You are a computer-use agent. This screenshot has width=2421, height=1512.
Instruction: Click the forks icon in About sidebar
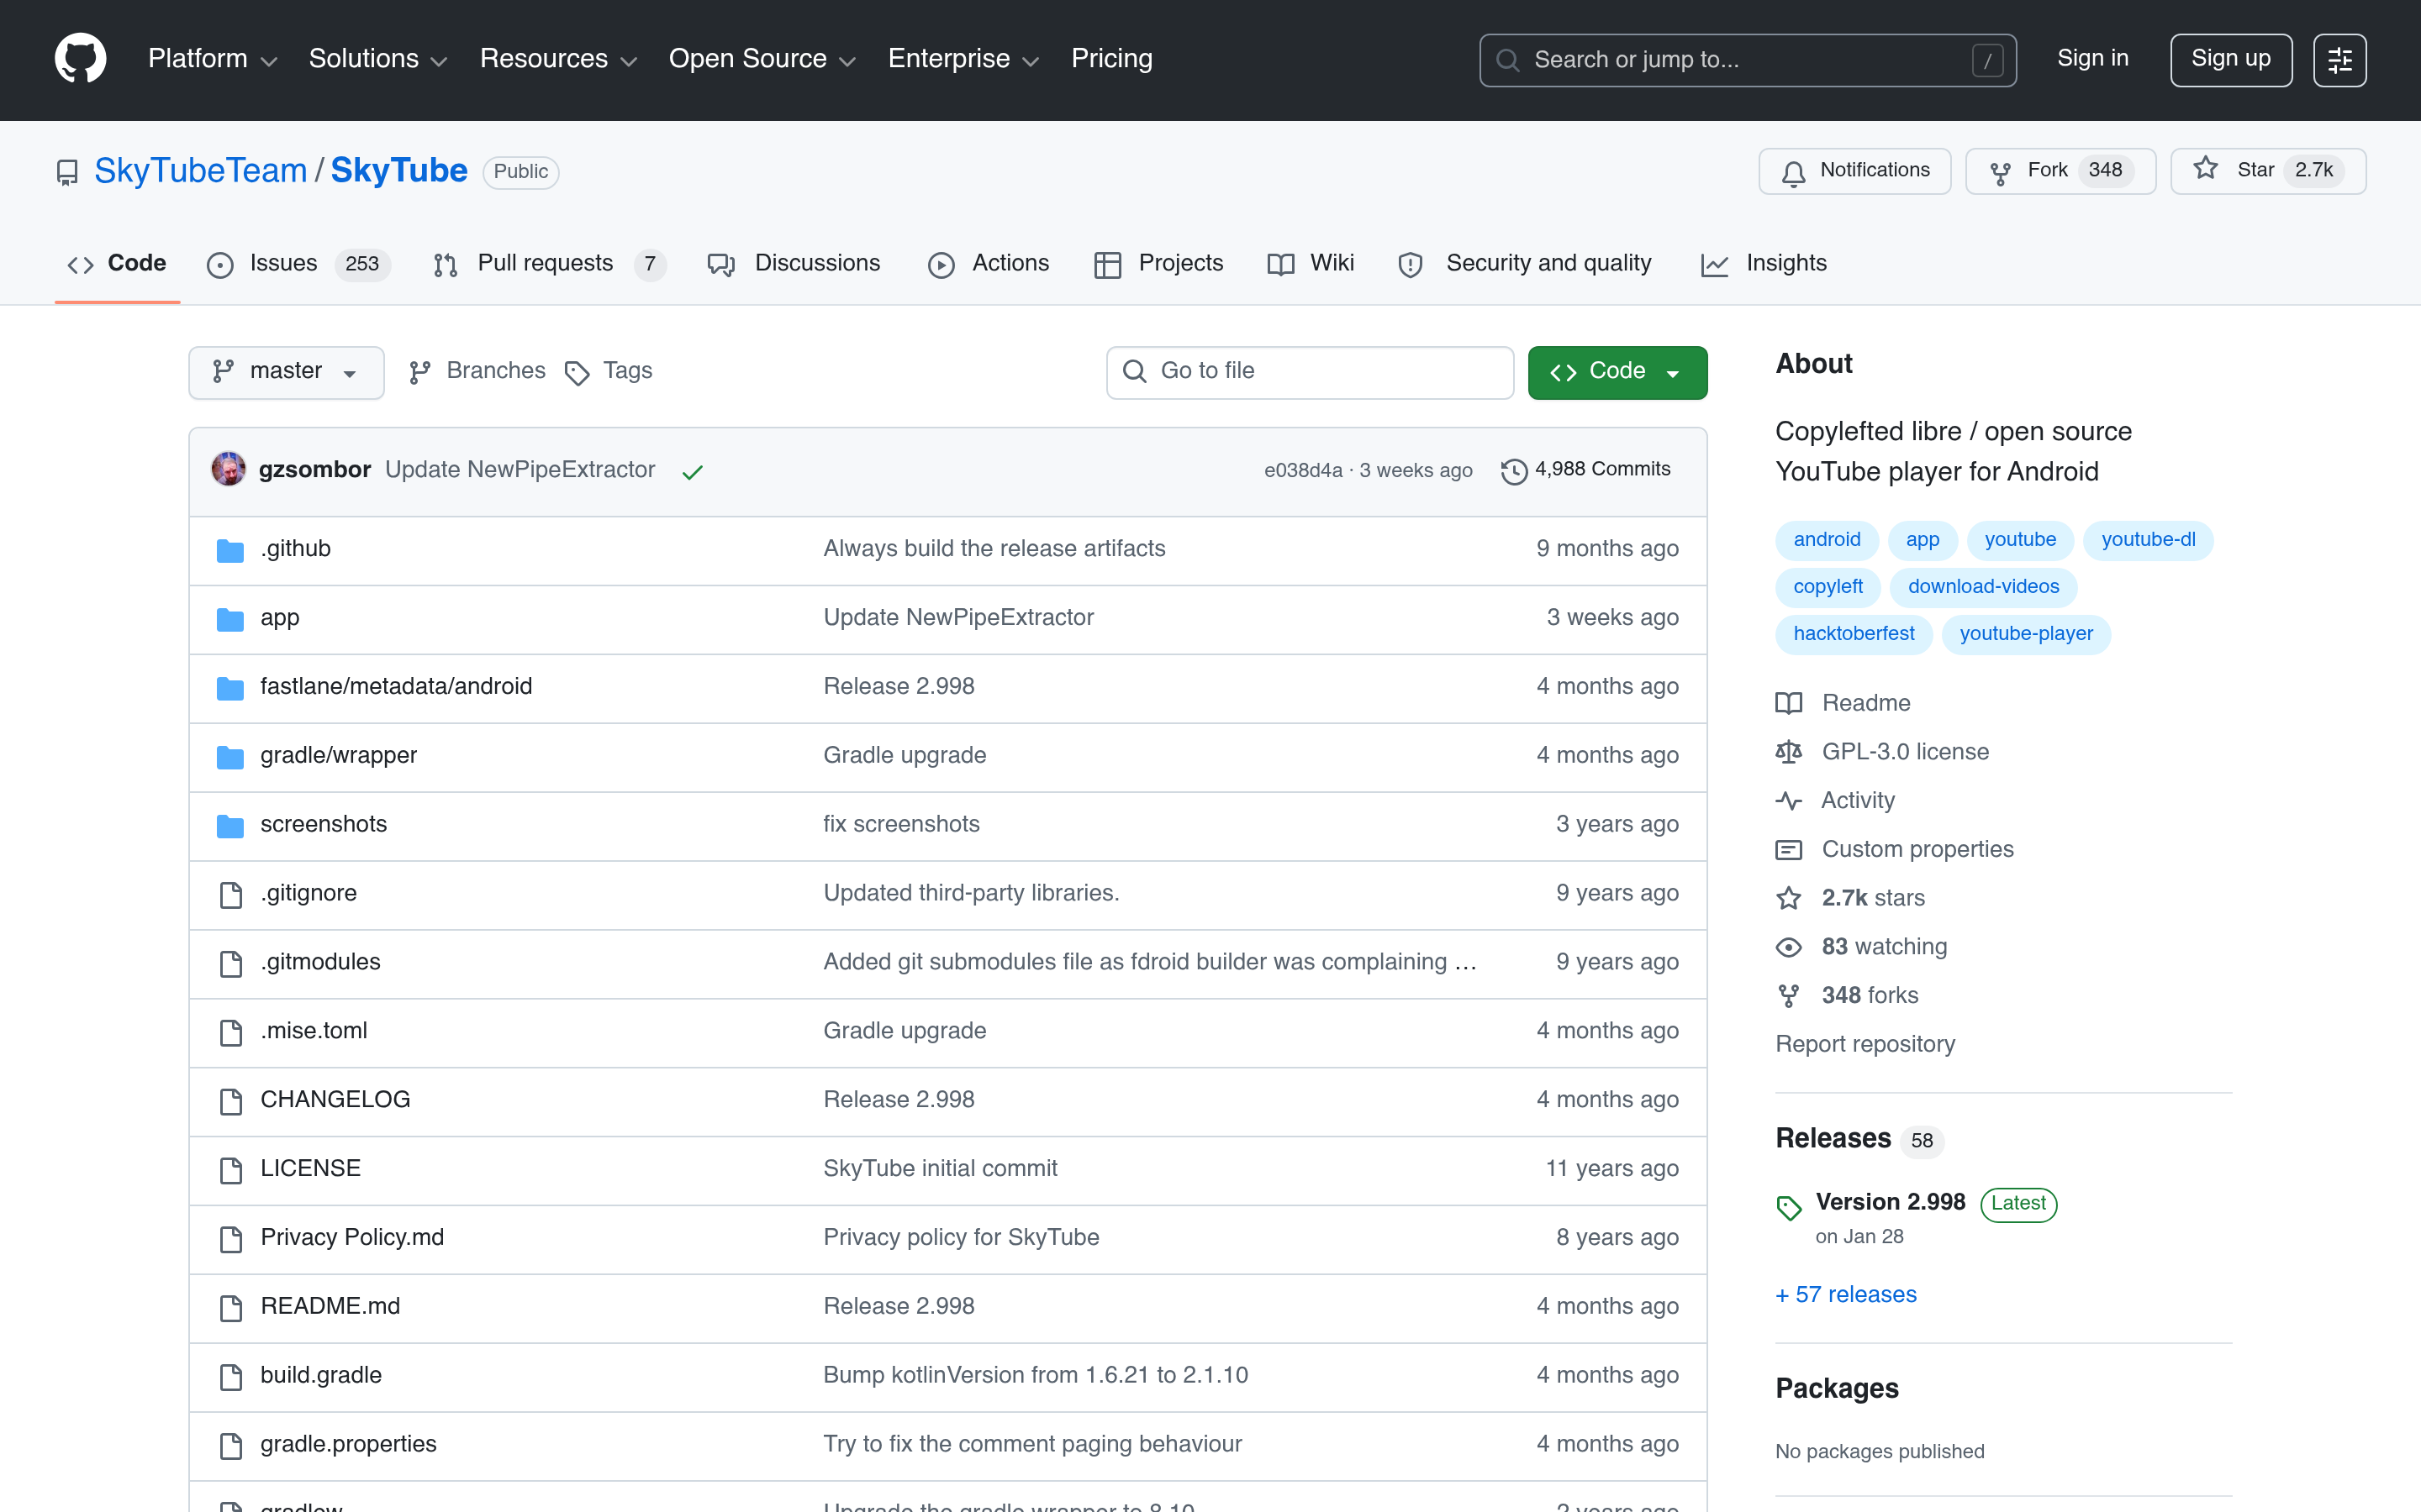coord(1789,996)
